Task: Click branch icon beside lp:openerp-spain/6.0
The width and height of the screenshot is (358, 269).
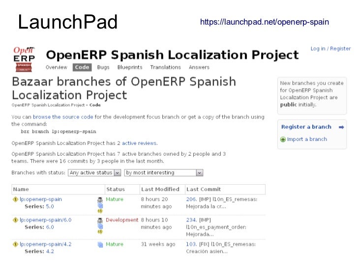Action: (x=15, y=220)
